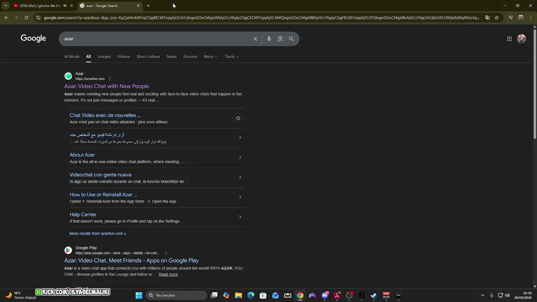Submit search with the magnifying glass icon
537x302 pixels.
point(291,39)
